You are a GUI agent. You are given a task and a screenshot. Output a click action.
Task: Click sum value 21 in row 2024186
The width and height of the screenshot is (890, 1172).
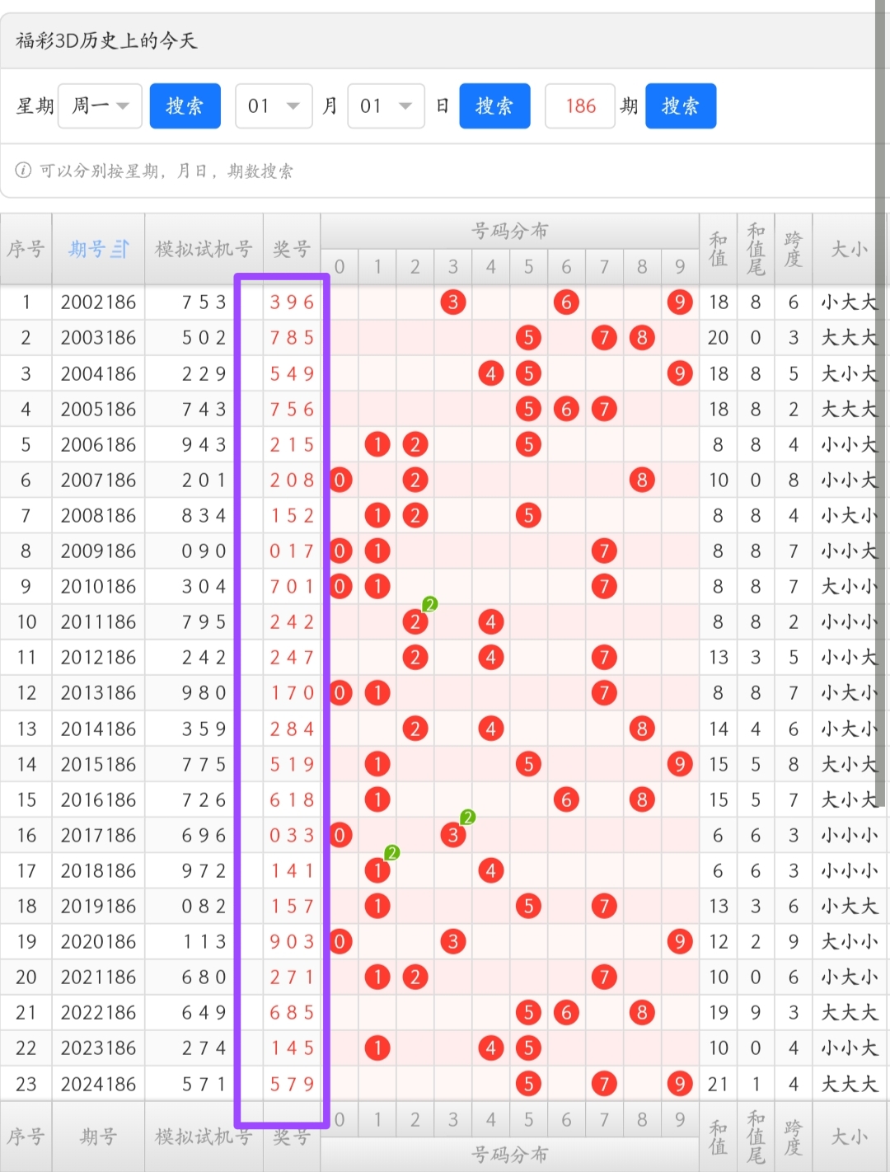pos(718,1085)
